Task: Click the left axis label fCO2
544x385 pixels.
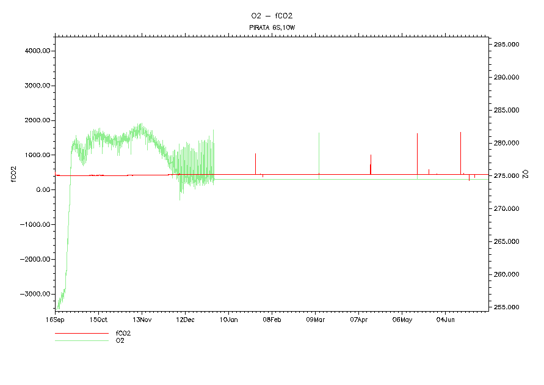Action: [13, 173]
